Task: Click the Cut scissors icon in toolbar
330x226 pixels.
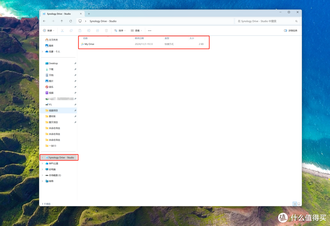Action: click(62, 31)
